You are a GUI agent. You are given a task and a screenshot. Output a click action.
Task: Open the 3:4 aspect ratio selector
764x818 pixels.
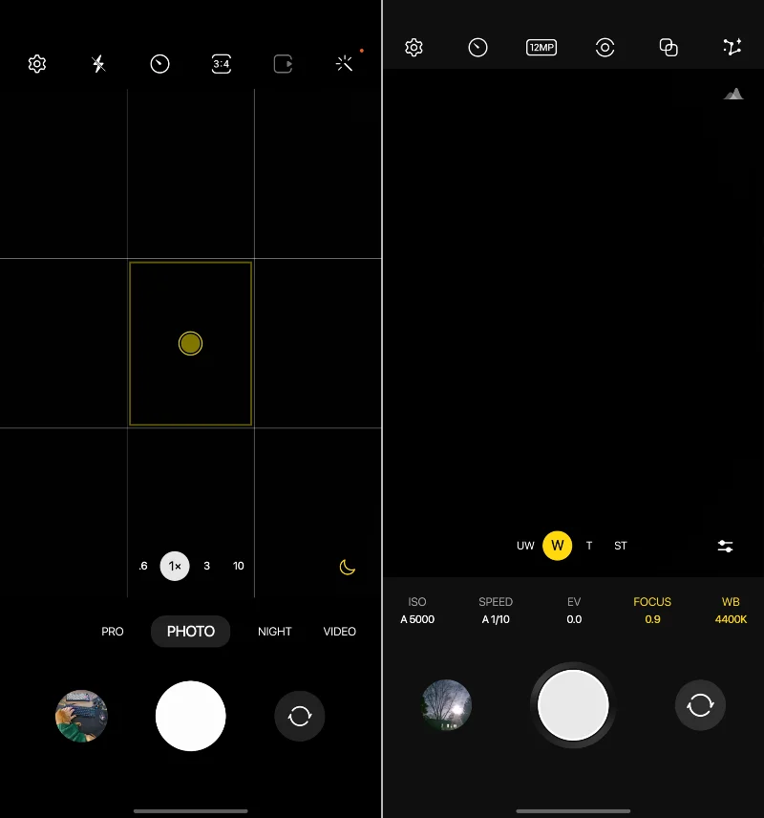tap(221, 64)
